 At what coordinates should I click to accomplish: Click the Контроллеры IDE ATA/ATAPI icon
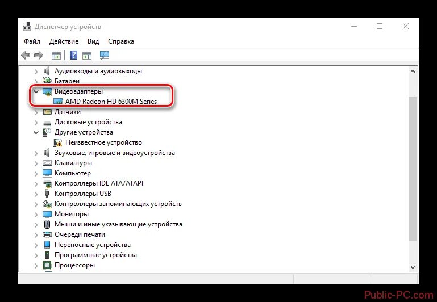[47, 183]
